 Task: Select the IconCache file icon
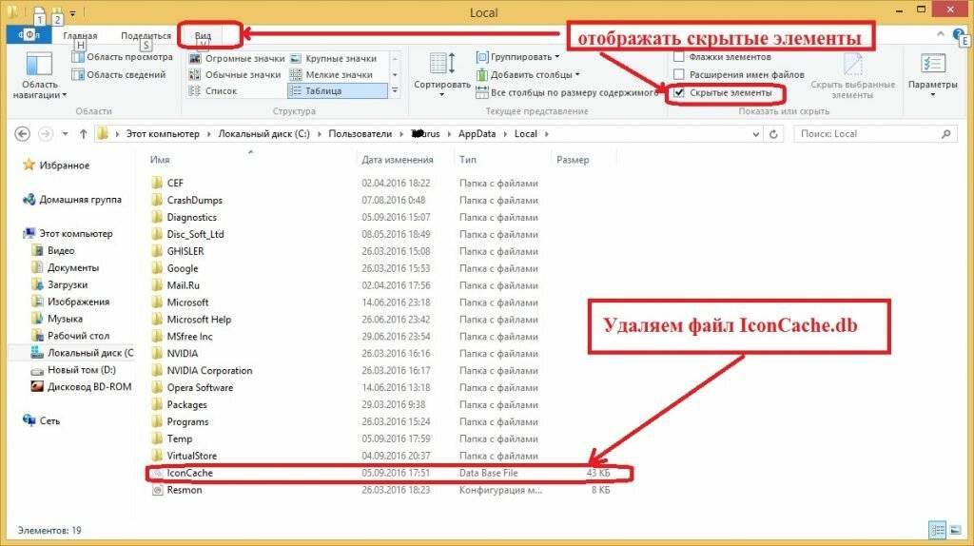click(x=158, y=474)
